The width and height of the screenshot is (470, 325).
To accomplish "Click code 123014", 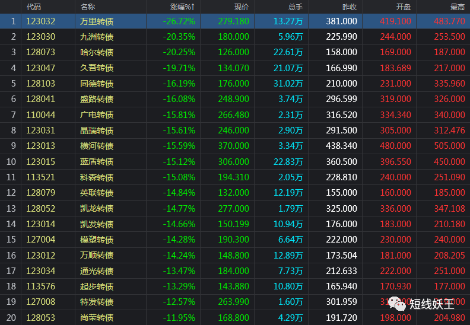I will pyautogui.click(x=41, y=224).
